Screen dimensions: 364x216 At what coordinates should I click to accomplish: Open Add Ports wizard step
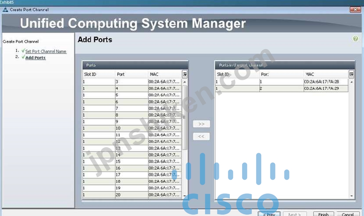tap(35, 58)
